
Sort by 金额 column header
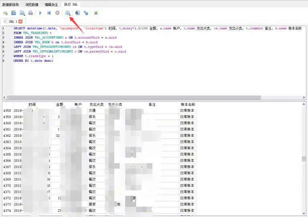59,104
